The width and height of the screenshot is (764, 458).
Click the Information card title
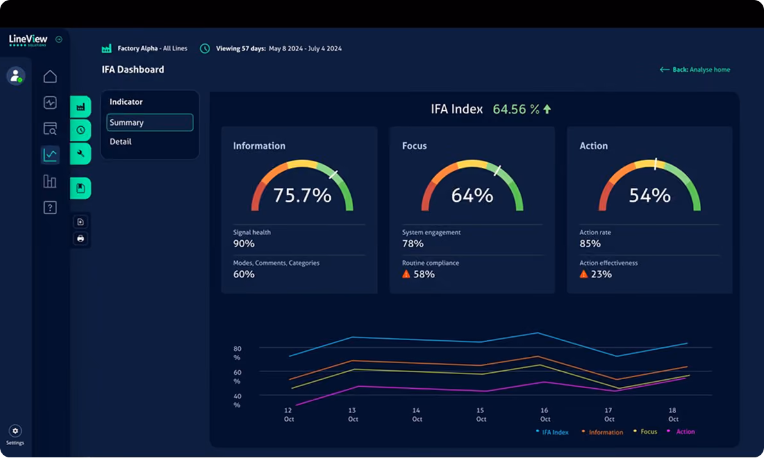click(x=259, y=145)
